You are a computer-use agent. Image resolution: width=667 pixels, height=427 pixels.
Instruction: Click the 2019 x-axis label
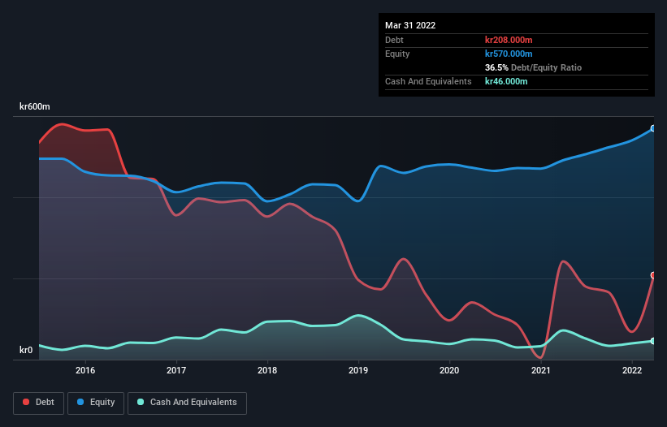[x=358, y=370]
